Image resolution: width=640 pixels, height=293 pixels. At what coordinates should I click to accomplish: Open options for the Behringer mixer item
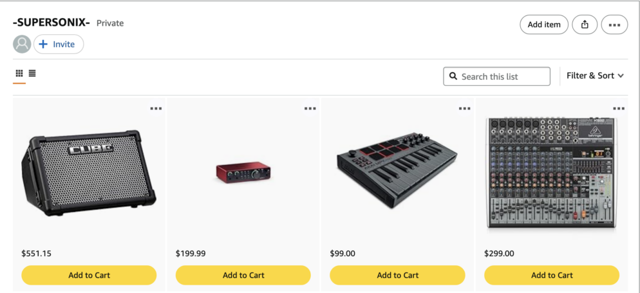619,108
